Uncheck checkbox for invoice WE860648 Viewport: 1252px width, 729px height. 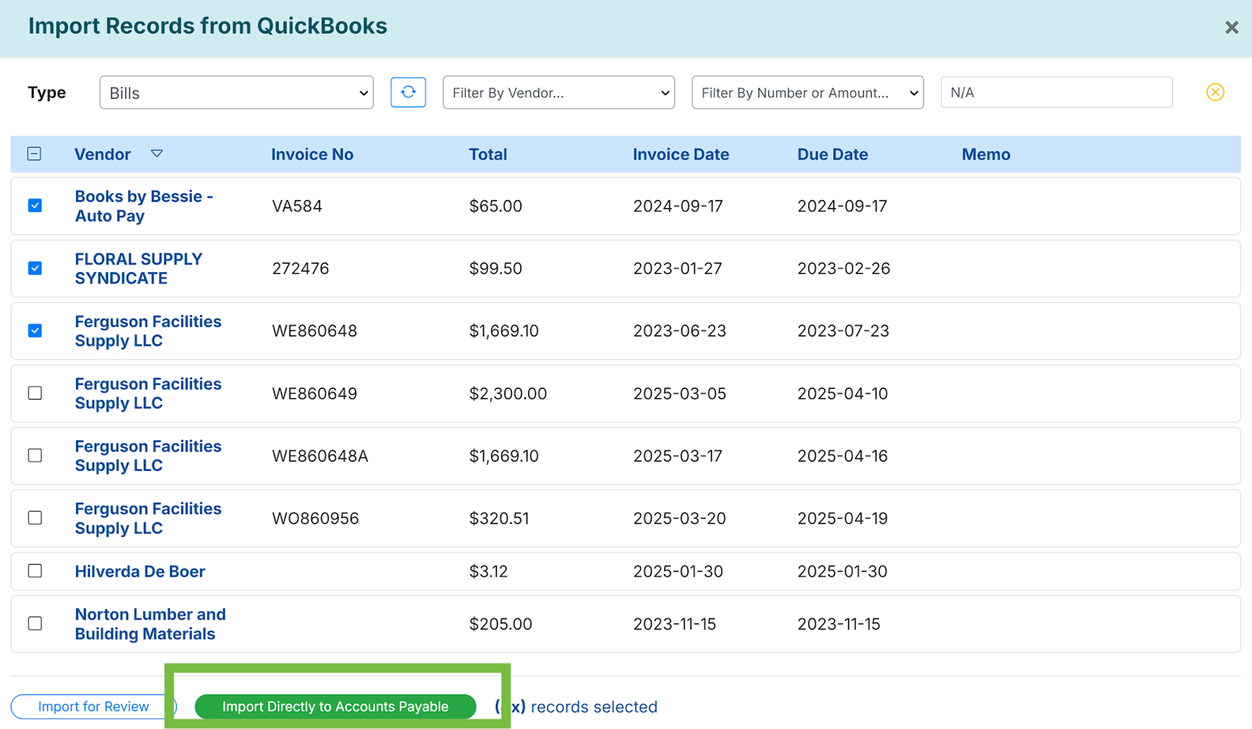pyautogui.click(x=35, y=331)
